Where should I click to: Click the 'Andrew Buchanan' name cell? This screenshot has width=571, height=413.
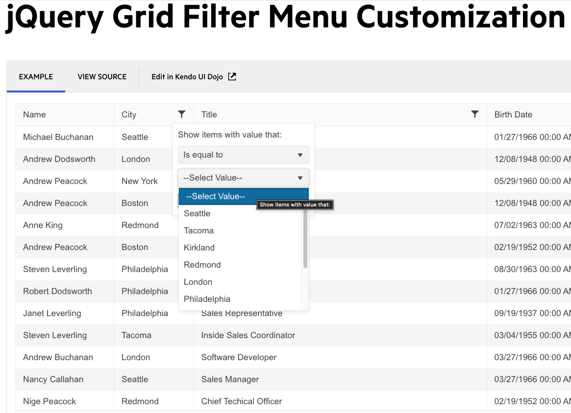click(x=65, y=357)
